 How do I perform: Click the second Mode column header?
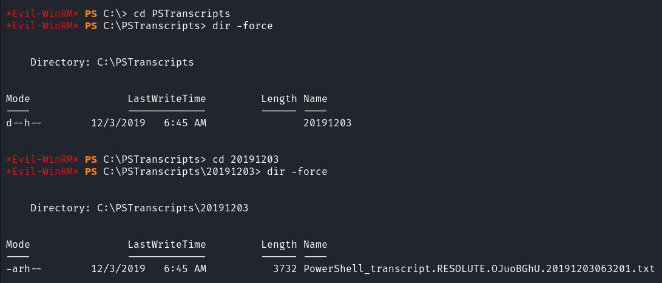pos(18,245)
